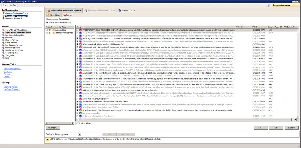Image resolution: width=301 pixels, height=148 pixels.
Task: Open the Scanner Options tab
Action: pos(126,10)
